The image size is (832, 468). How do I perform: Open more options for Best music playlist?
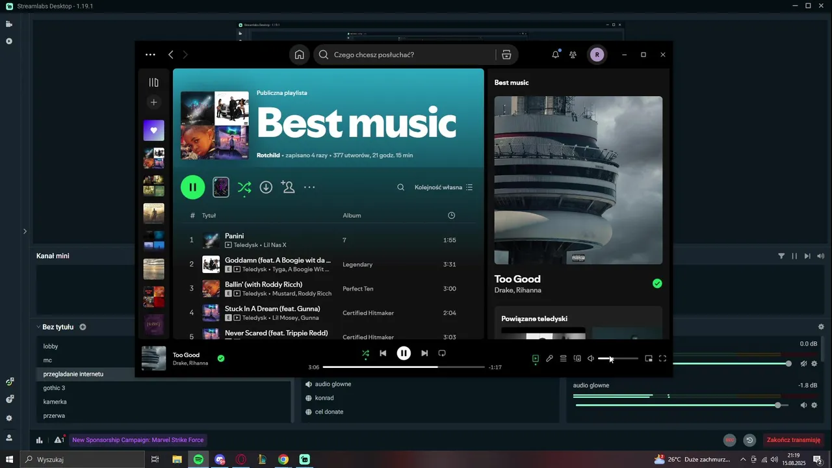click(309, 187)
